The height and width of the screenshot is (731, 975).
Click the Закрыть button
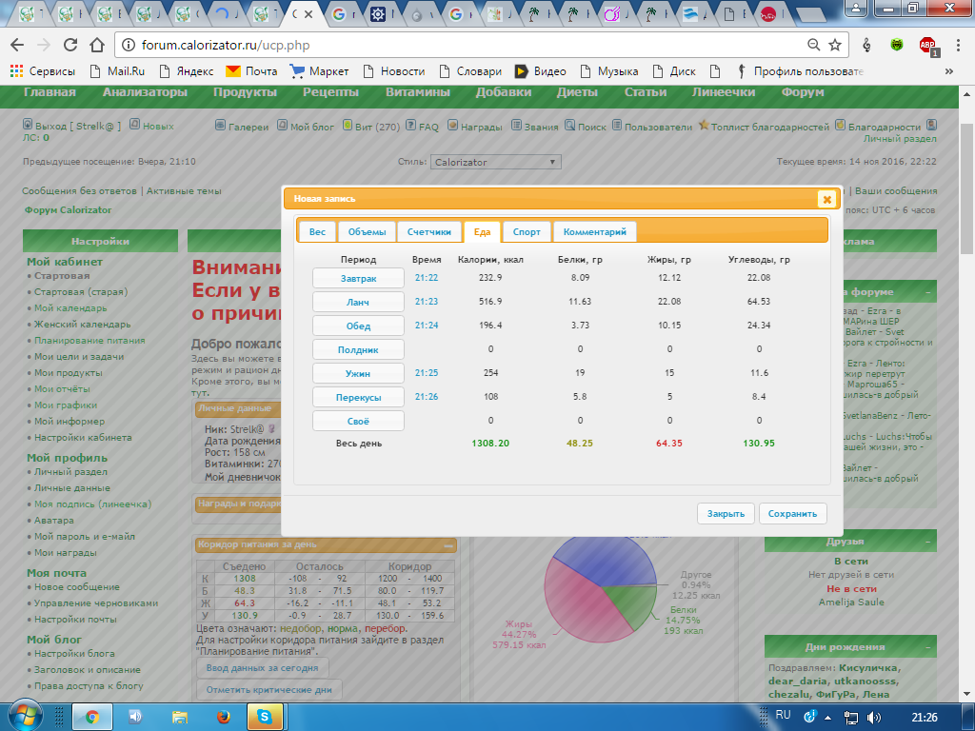[x=726, y=513]
